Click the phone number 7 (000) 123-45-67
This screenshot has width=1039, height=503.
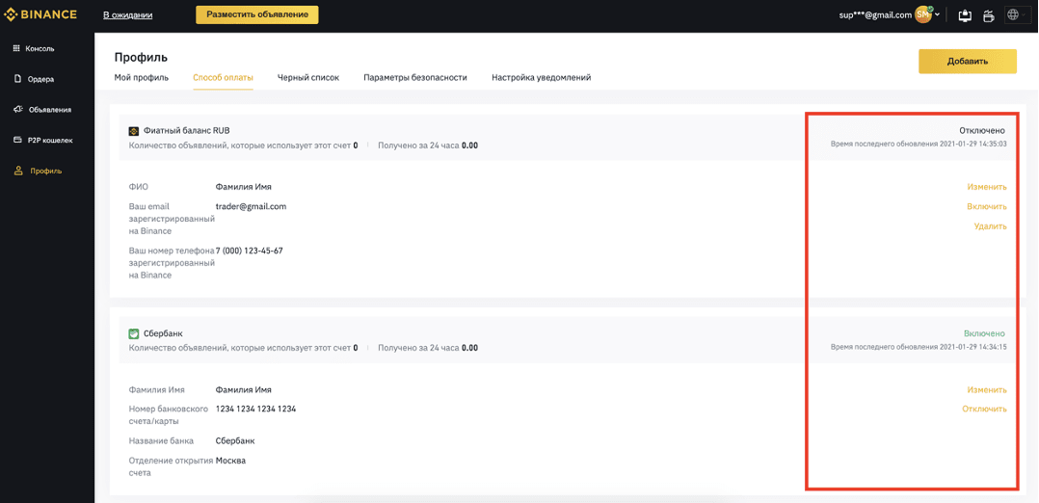point(249,251)
